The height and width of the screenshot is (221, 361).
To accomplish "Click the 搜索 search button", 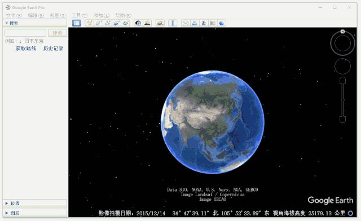I will [x=58, y=33].
